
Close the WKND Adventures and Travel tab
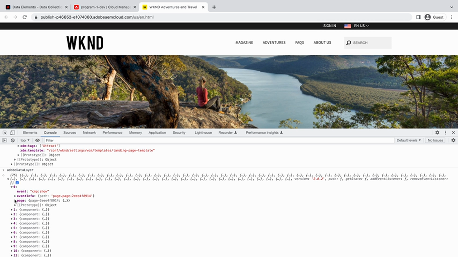204,7
